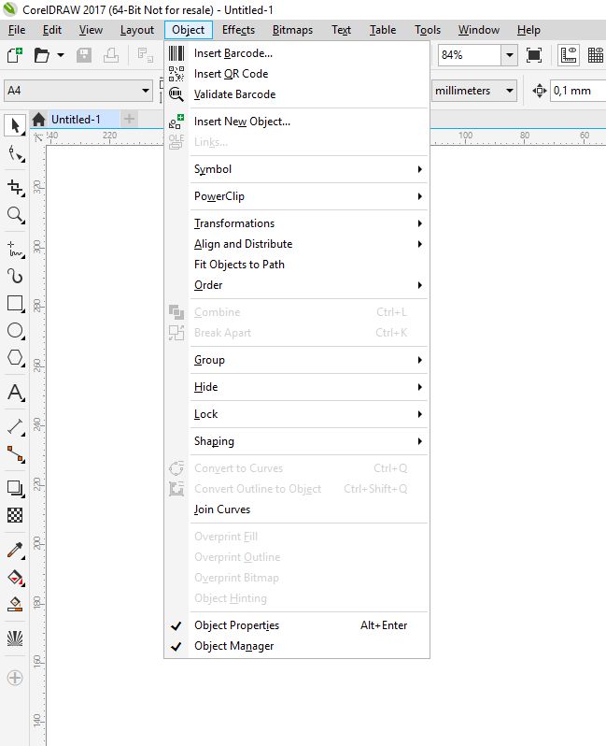Image resolution: width=606 pixels, height=746 pixels.
Task: Uncheck Object Properties in the menu
Action: click(x=297, y=625)
